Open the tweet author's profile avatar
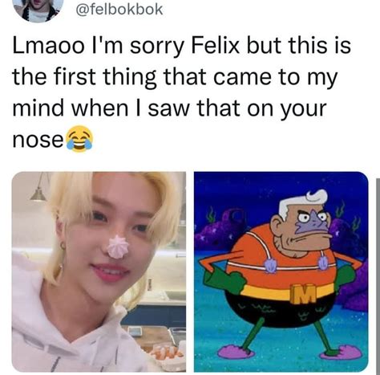The width and height of the screenshot is (380, 375). 38,10
